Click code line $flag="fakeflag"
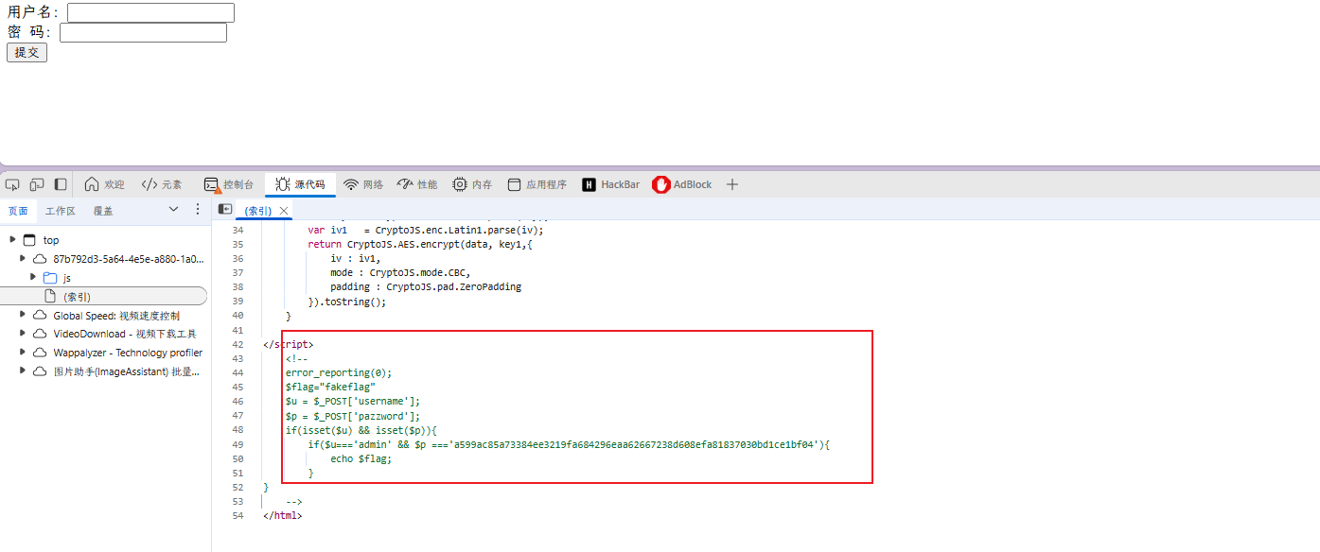The height and width of the screenshot is (552, 1320). (x=331, y=387)
